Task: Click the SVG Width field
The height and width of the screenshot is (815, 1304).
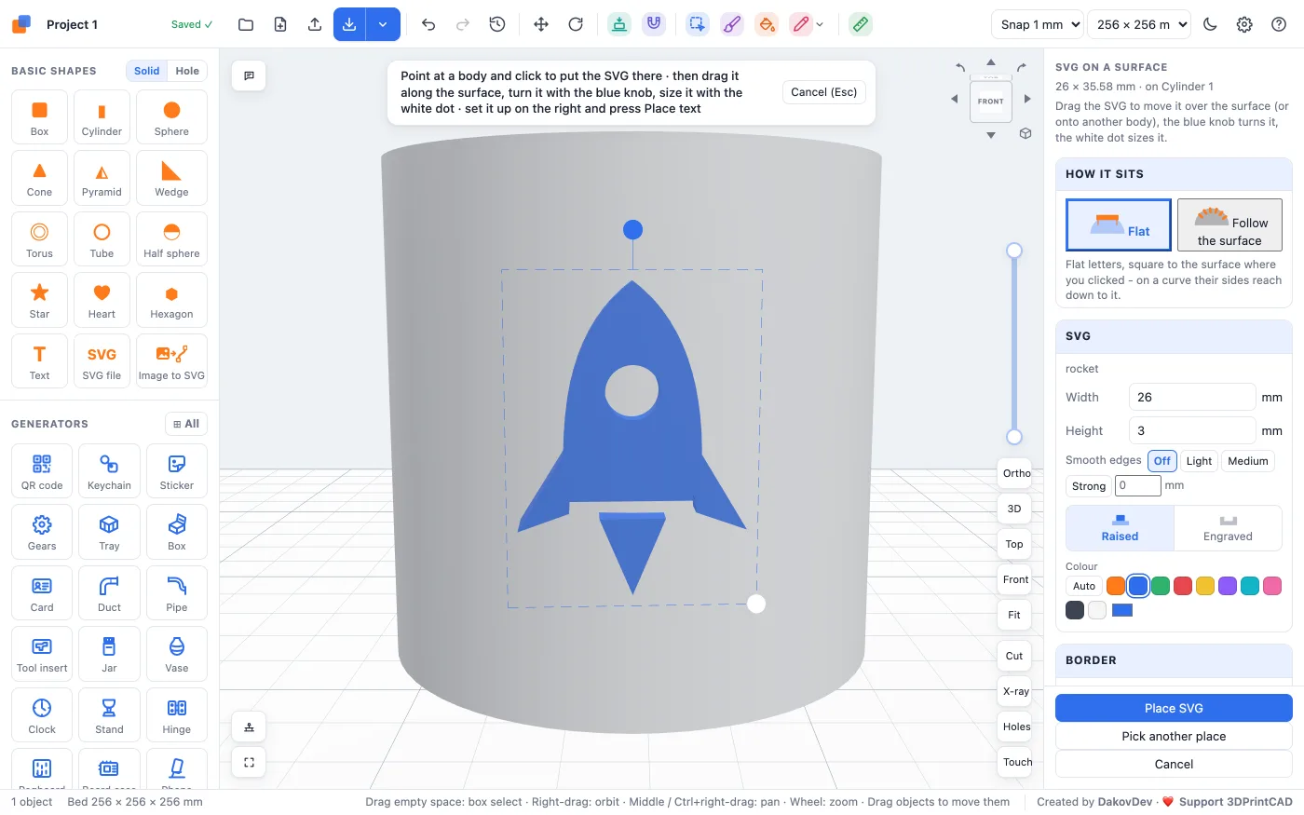Action: point(1192,397)
